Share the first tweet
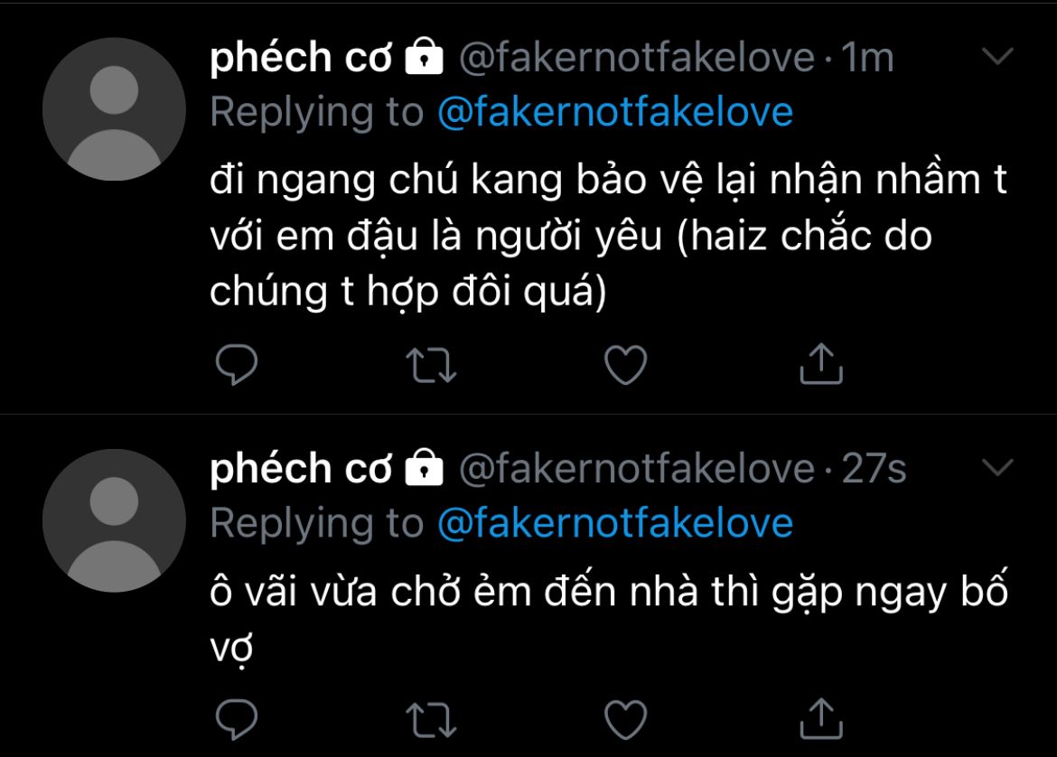 (x=821, y=363)
